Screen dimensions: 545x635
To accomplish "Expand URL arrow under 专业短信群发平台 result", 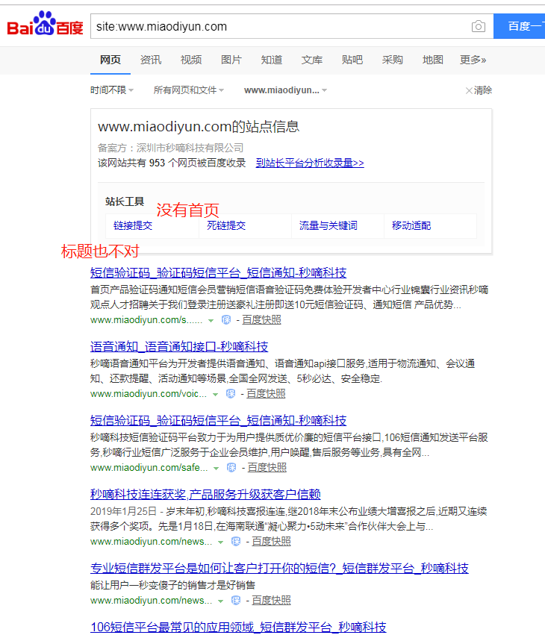I will pos(220,601).
